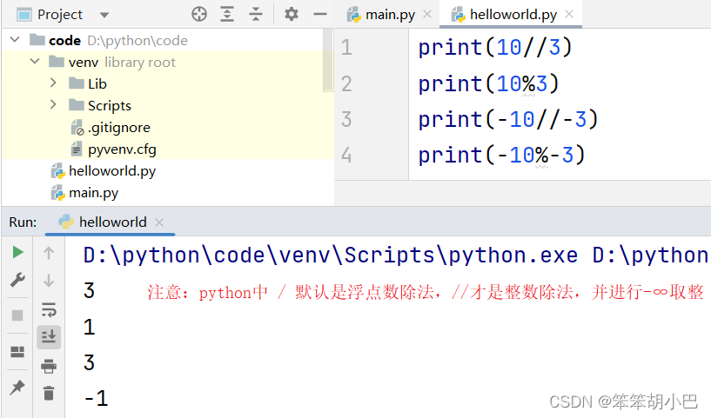Expand the Scripts folder
This screenshot has height=418, width=711.
click(x=54, y=105)
